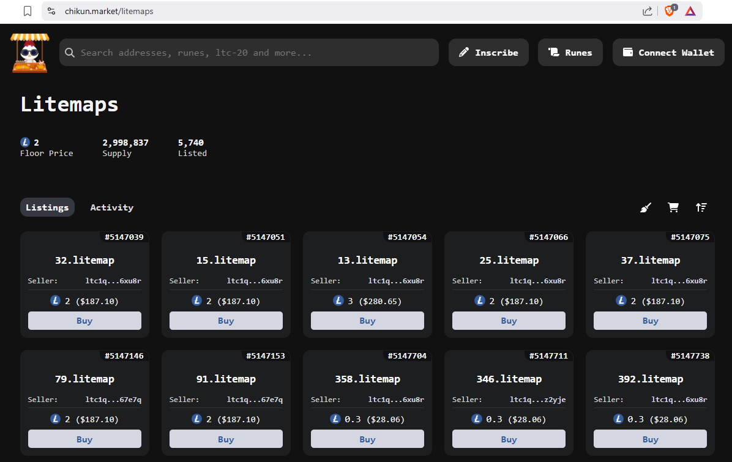Click the search input field
Image resolution: width=732 pixels, height=462 pixels.
click(245, 52)
